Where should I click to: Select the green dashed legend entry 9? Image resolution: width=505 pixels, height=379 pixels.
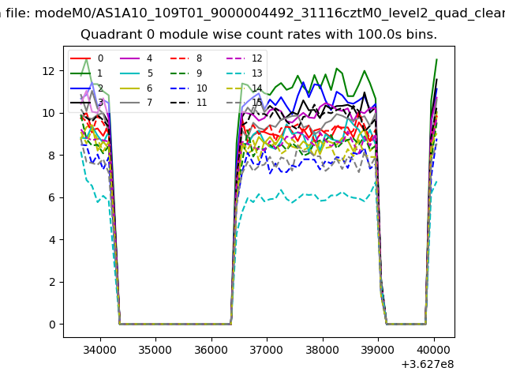(186, 73)
